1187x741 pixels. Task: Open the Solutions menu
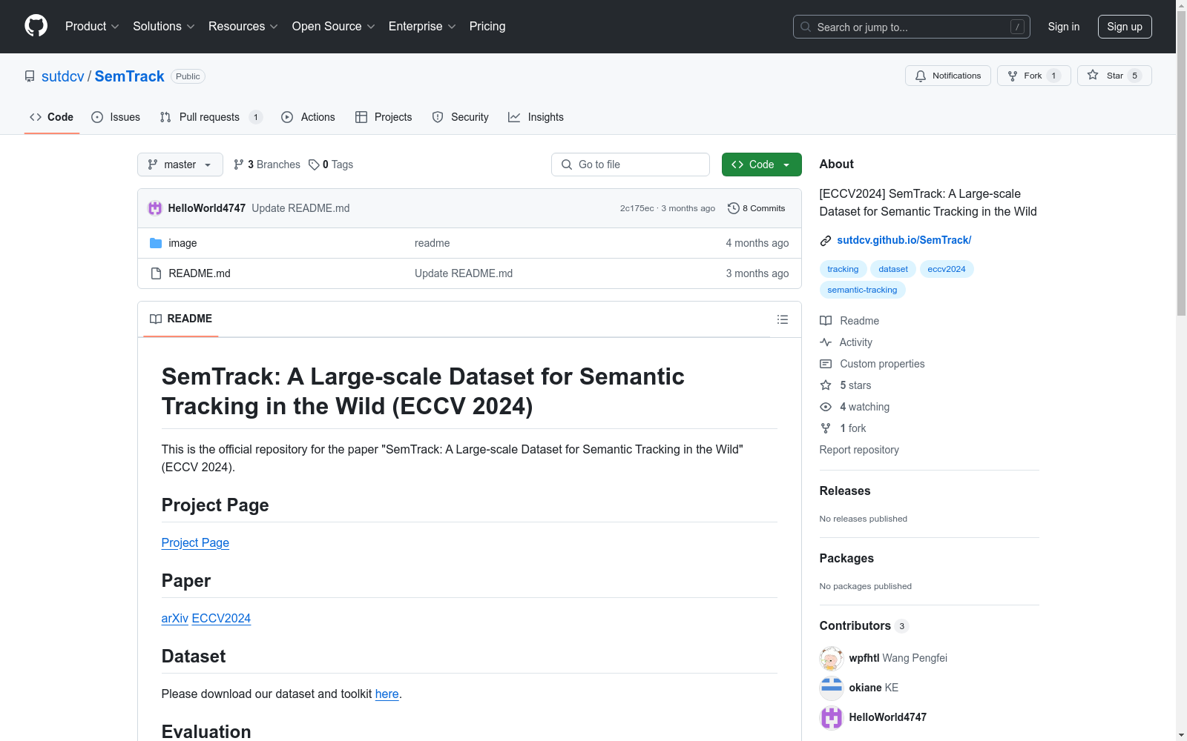click(164, 27)
